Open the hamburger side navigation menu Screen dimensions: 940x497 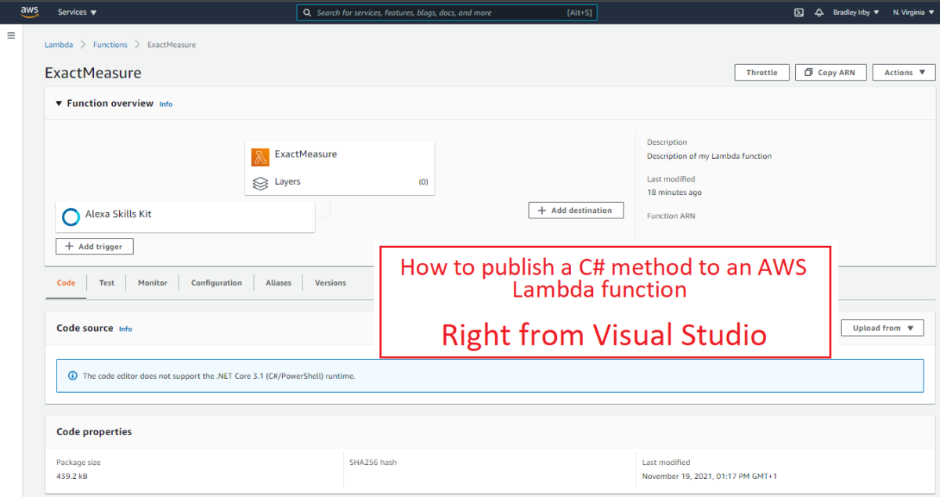coord(11,36)
